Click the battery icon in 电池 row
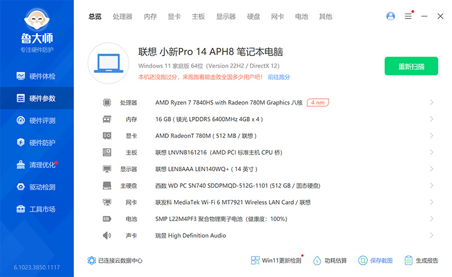 [107, 219]
